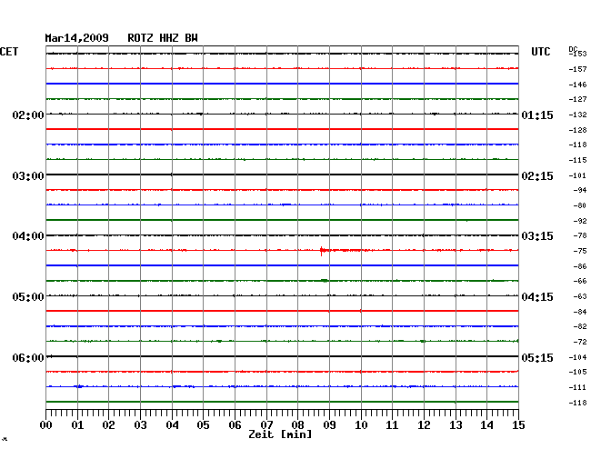
Task: Select DC offset value -157
Action: click(577, 69)
